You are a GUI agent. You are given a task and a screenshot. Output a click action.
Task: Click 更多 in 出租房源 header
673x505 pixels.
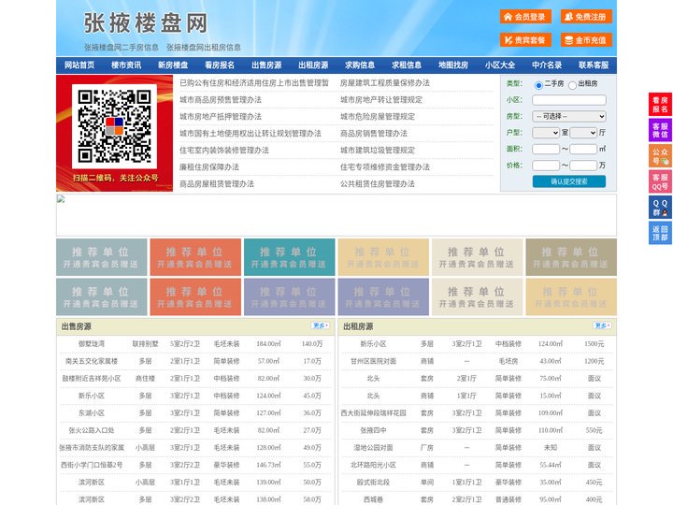tap(602, 326)
